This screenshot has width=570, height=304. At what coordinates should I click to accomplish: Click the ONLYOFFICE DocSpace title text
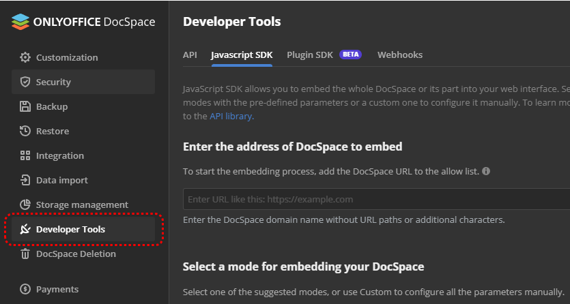pyautogui.click(x=94, y=22)
